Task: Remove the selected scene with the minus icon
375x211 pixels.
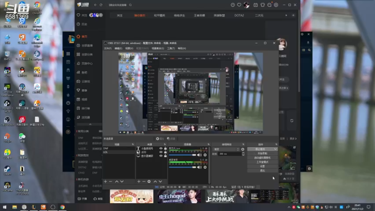Action: pyautogui.click(x=111, y=181)
